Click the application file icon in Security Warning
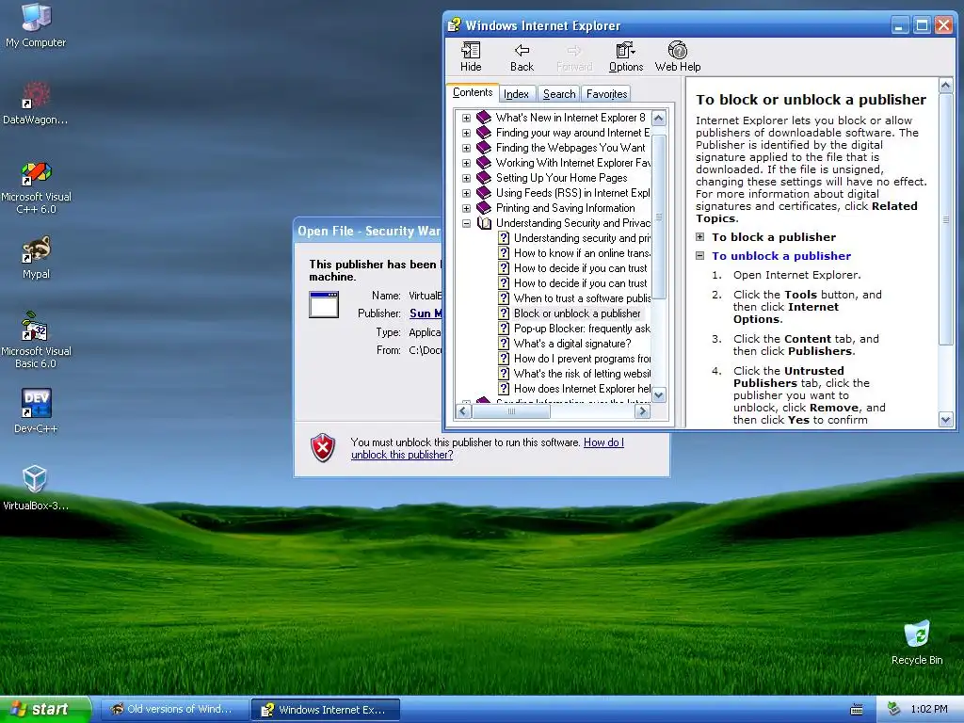Viewport: 964px width, 723px height. point(324,304)
